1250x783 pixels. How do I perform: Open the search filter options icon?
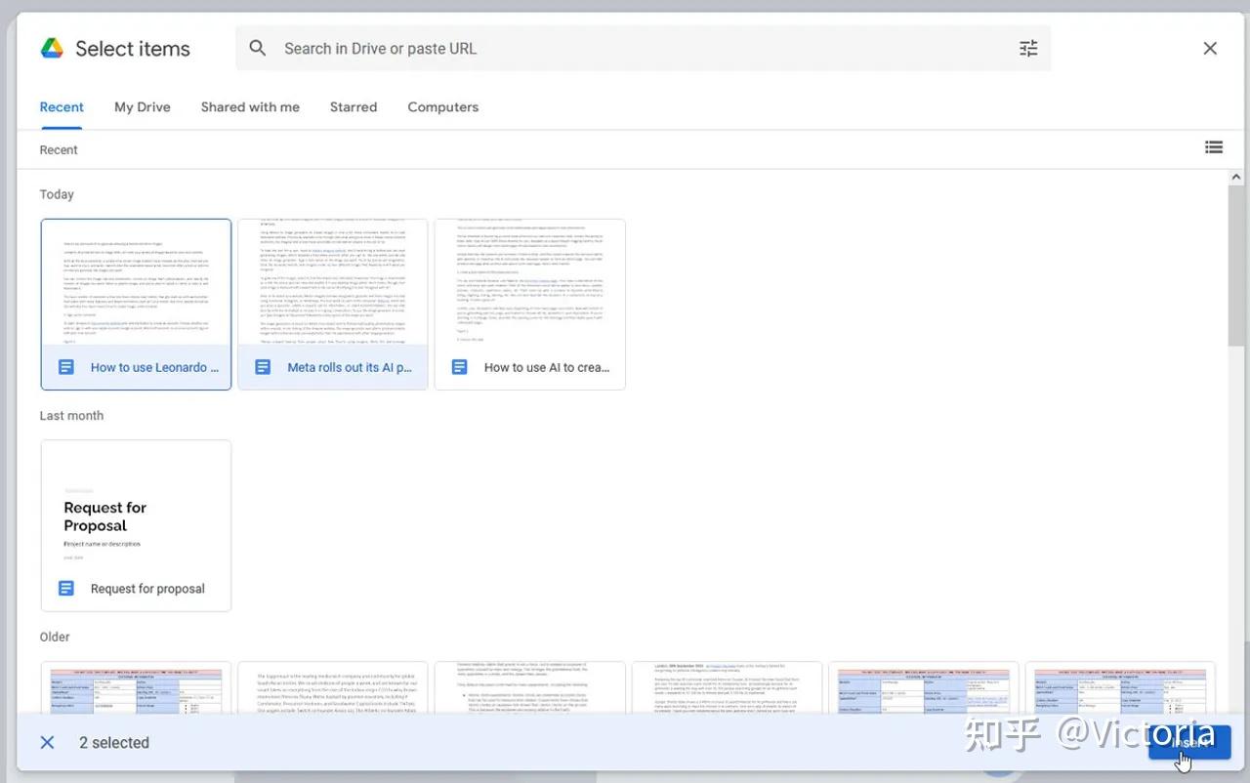point(1027,48)
